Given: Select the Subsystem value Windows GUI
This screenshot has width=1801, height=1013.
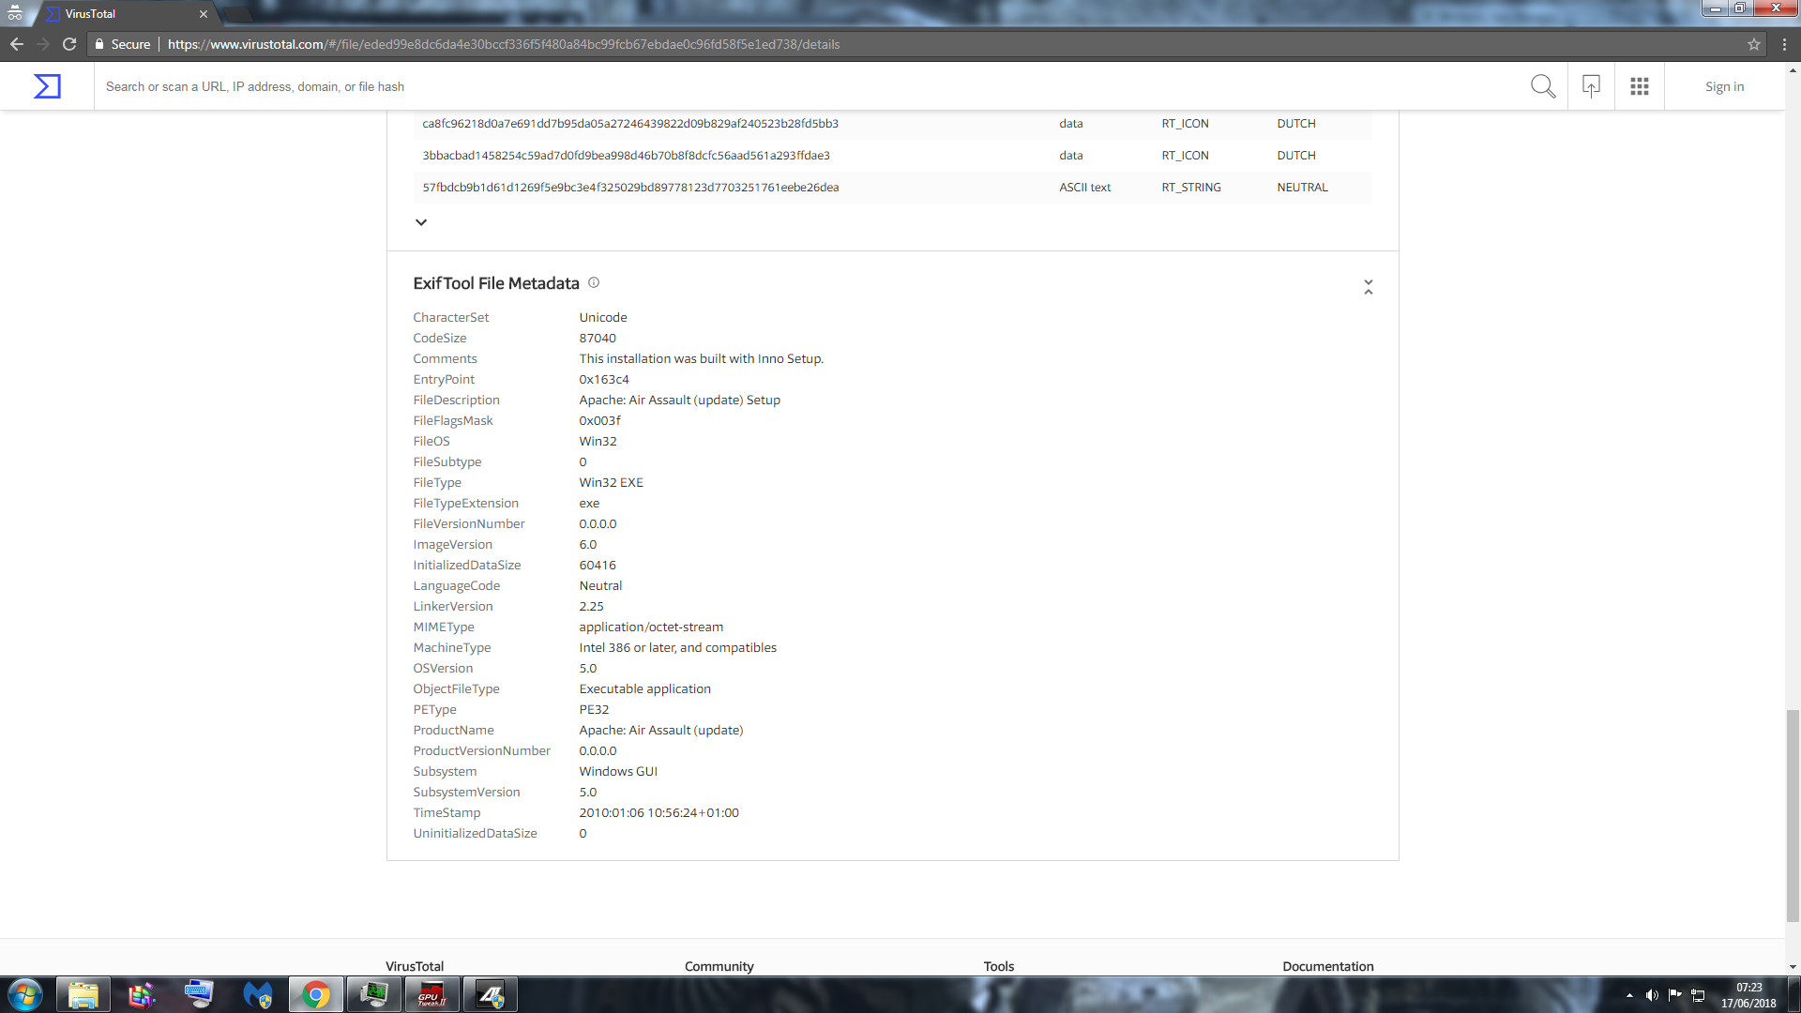Looking at the screenshot, I should click(x=618, y=772).
